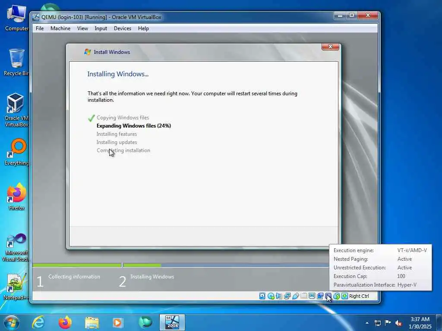Click the audio indicator in VirtualBox status bar

click(x=279, y=296)
